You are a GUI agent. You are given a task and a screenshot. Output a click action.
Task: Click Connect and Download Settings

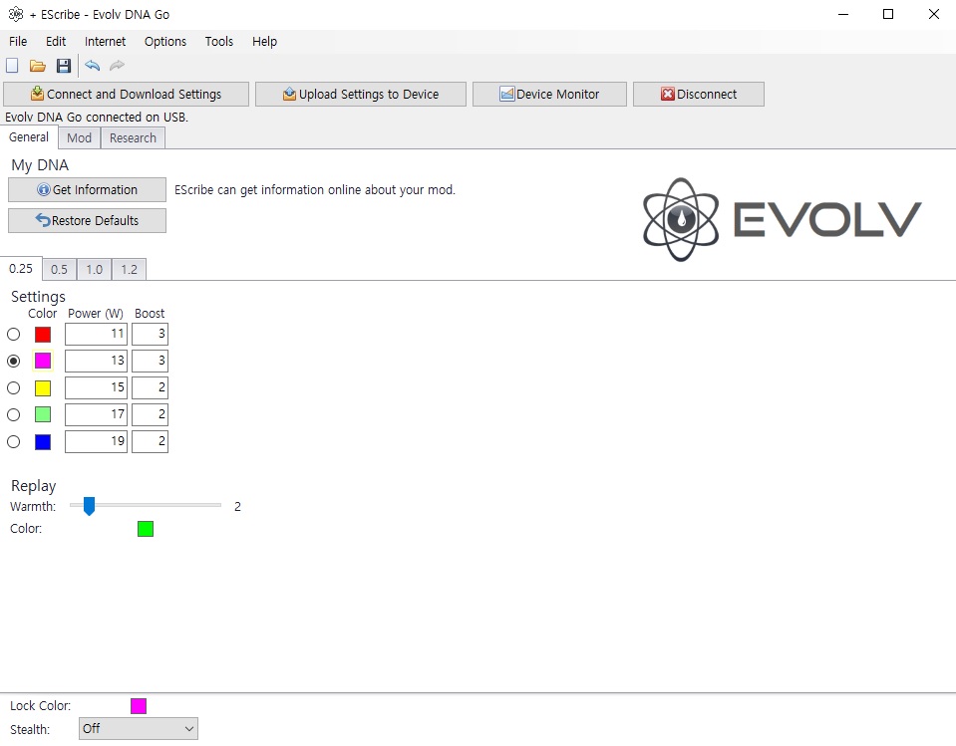coord(127,95)
